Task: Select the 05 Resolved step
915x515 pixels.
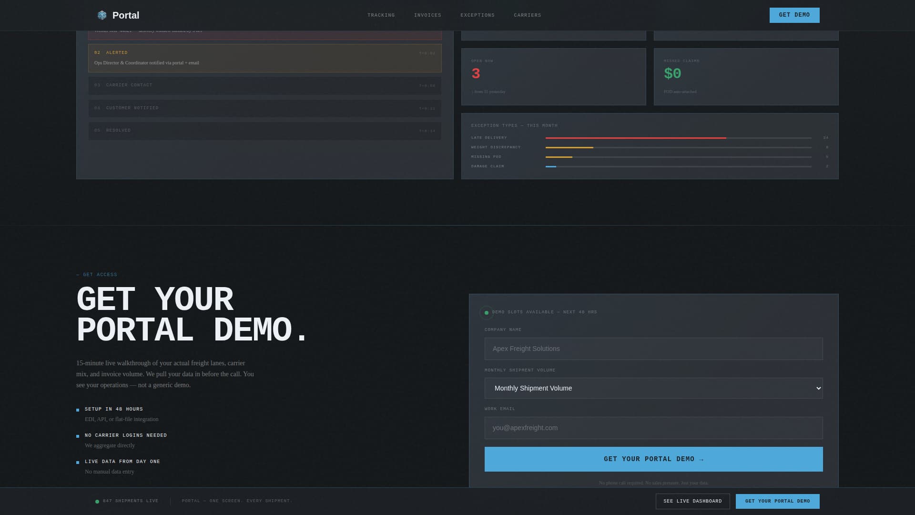Action: [x=265, y=131]
